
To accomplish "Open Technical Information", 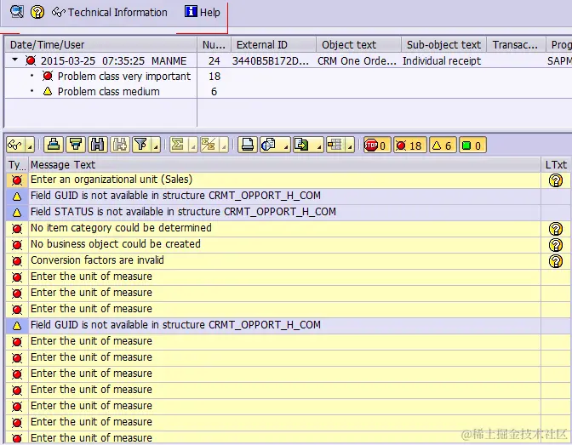I will point(110,13).
